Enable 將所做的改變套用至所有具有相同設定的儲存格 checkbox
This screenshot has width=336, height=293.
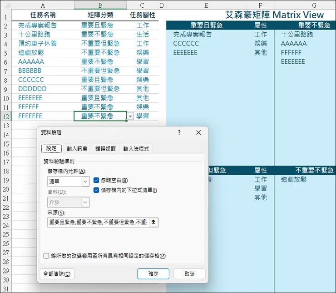[x=46, y=256]
